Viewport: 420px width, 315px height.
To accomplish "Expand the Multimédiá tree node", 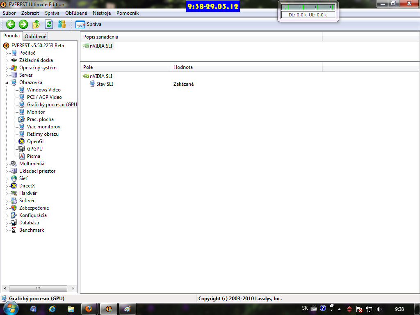I will pos(7,164).
